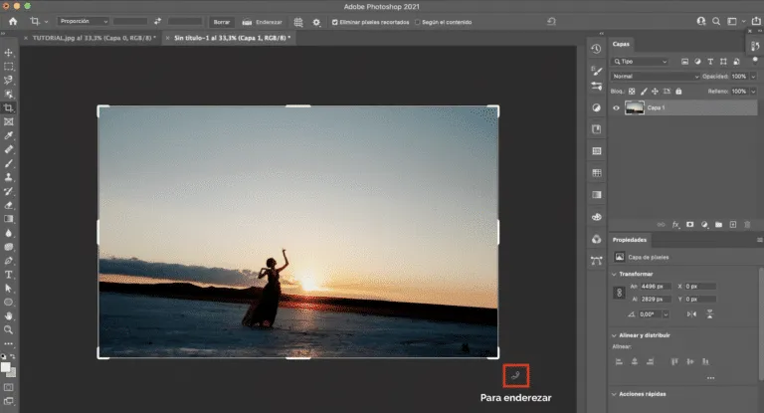
Task: Click the foreground color swatch
Action: (x=5, y=367)
